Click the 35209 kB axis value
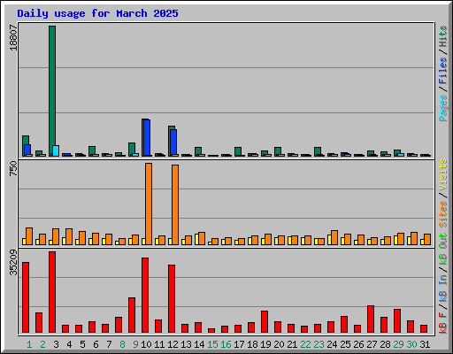Image resolution: width=453 pixels, height=354 pixels. 13,263
